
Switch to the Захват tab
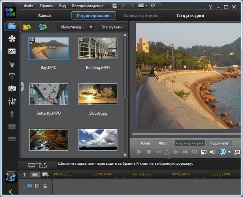(45, 16)
